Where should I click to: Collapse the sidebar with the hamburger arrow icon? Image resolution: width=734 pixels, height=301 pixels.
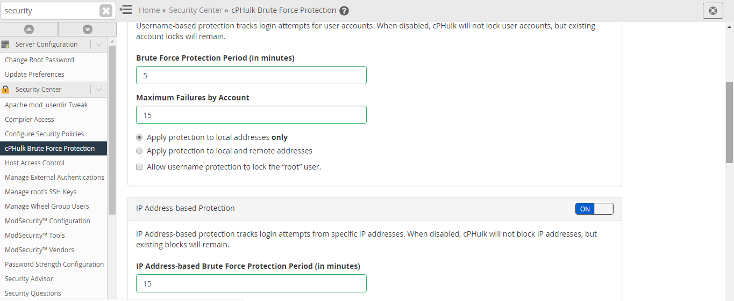[126, 10]
